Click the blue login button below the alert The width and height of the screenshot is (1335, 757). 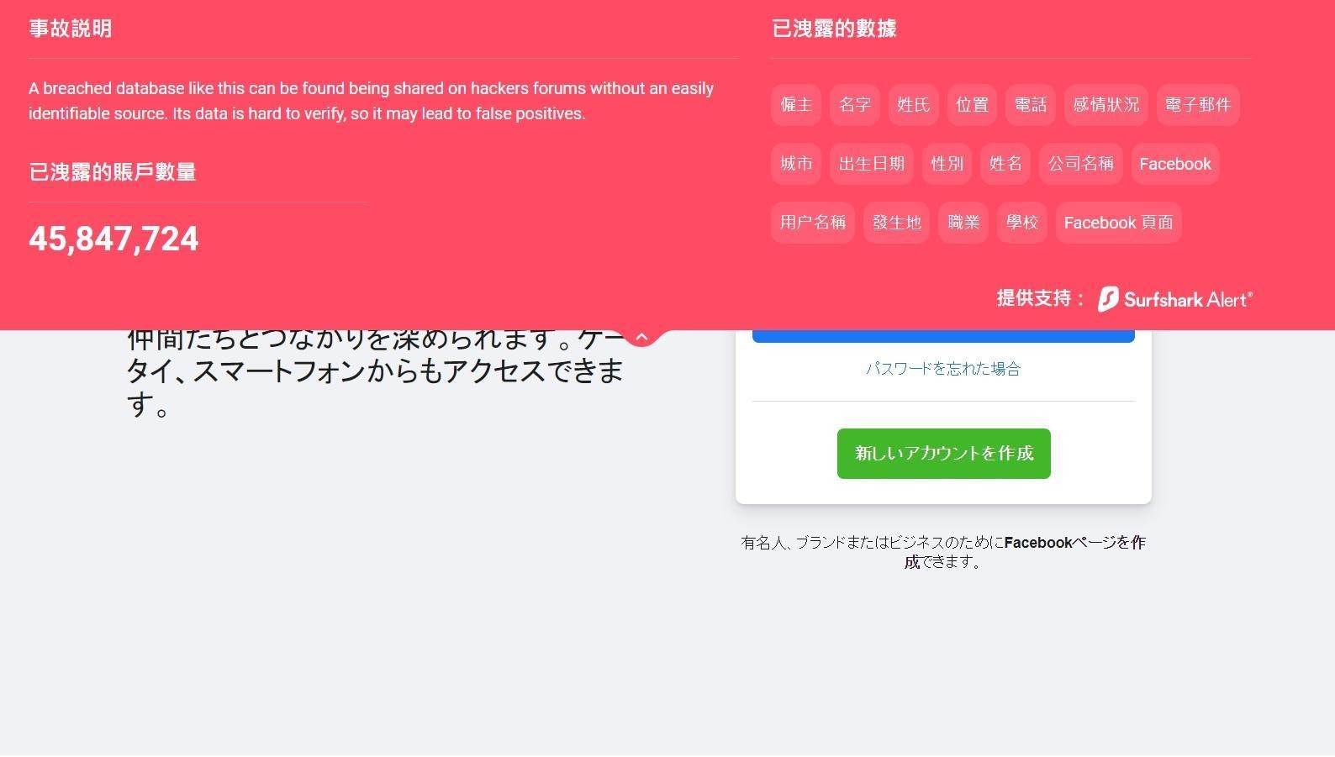943,336
